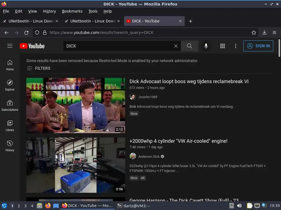Open Subscriptions in the sidebar
This screenshot has width=281, height=210.
(10, 106)
